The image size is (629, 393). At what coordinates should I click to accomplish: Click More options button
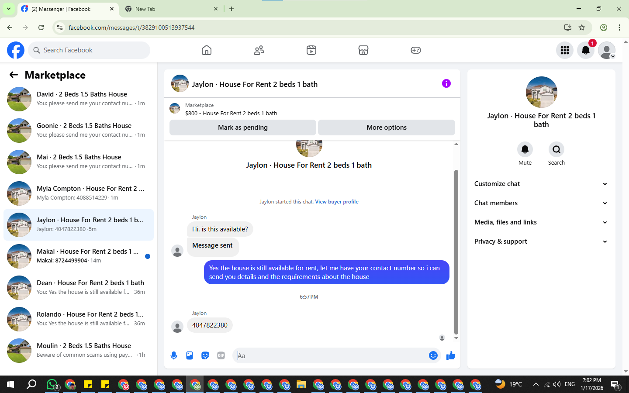(x=387, y=128)
